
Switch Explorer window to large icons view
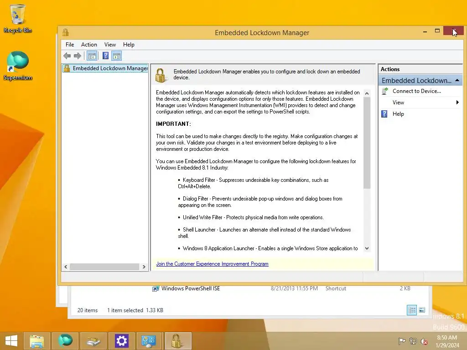click(422, 310)
